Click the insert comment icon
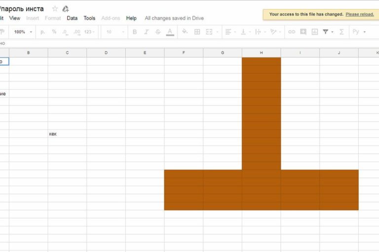 pos(303,32)
